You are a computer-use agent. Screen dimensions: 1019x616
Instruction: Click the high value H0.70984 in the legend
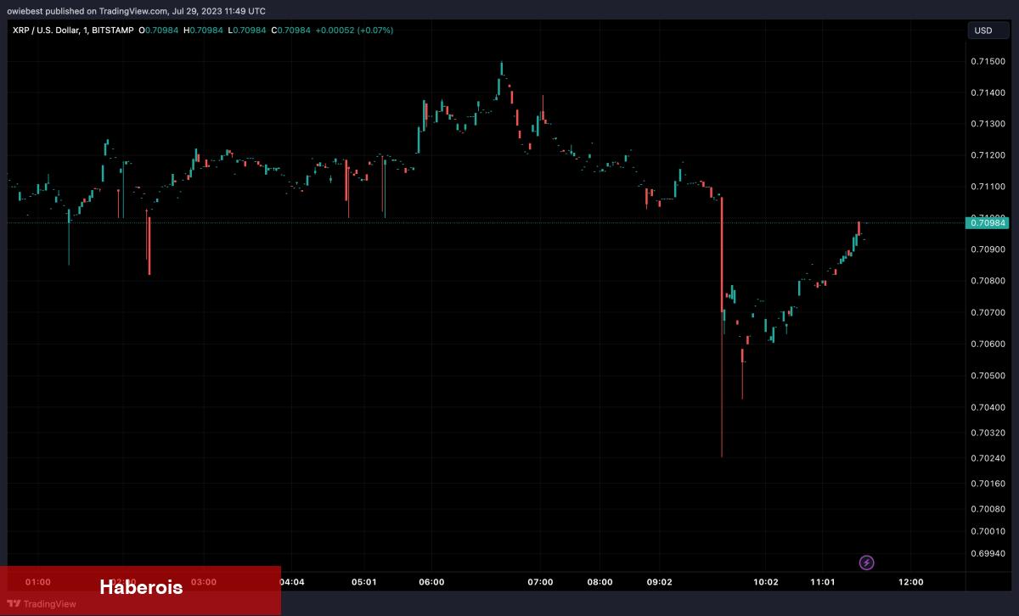[x=201, y=31]
